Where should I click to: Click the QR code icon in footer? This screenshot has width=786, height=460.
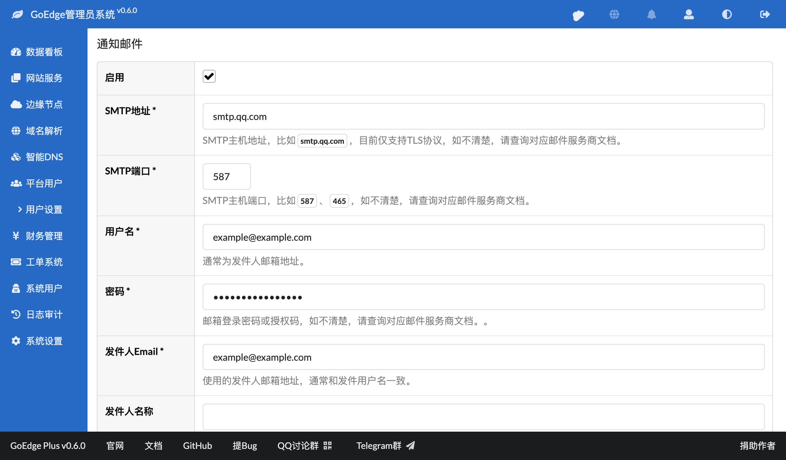(327, 445)
